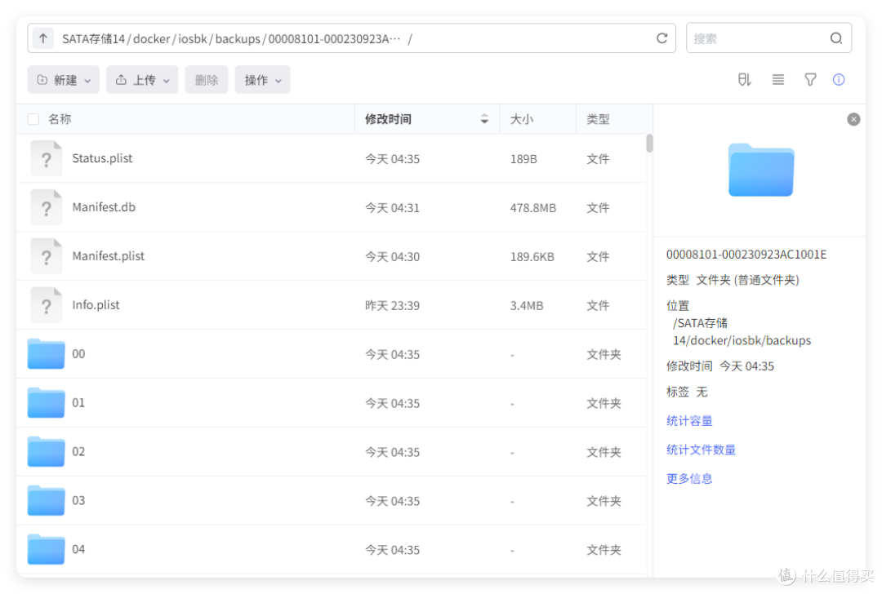Select the Manifest.db file name
This screenshot has width=882, height=594.
pos(104,207)
